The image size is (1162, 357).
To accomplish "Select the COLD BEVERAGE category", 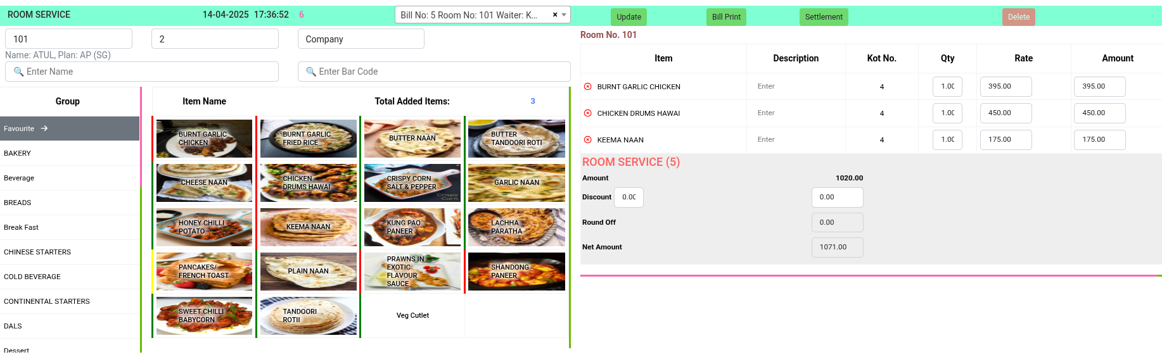I will click(x=32, y=277).
